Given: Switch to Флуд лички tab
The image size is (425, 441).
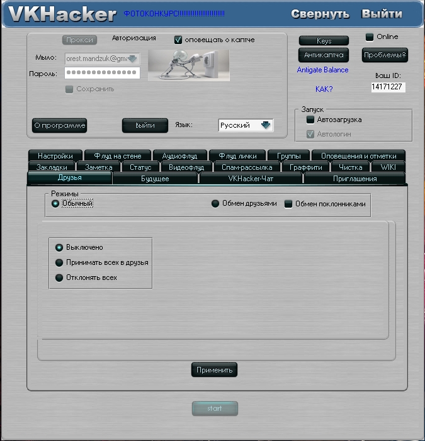Looking at the screenshot, I should [x=237, y=155].
